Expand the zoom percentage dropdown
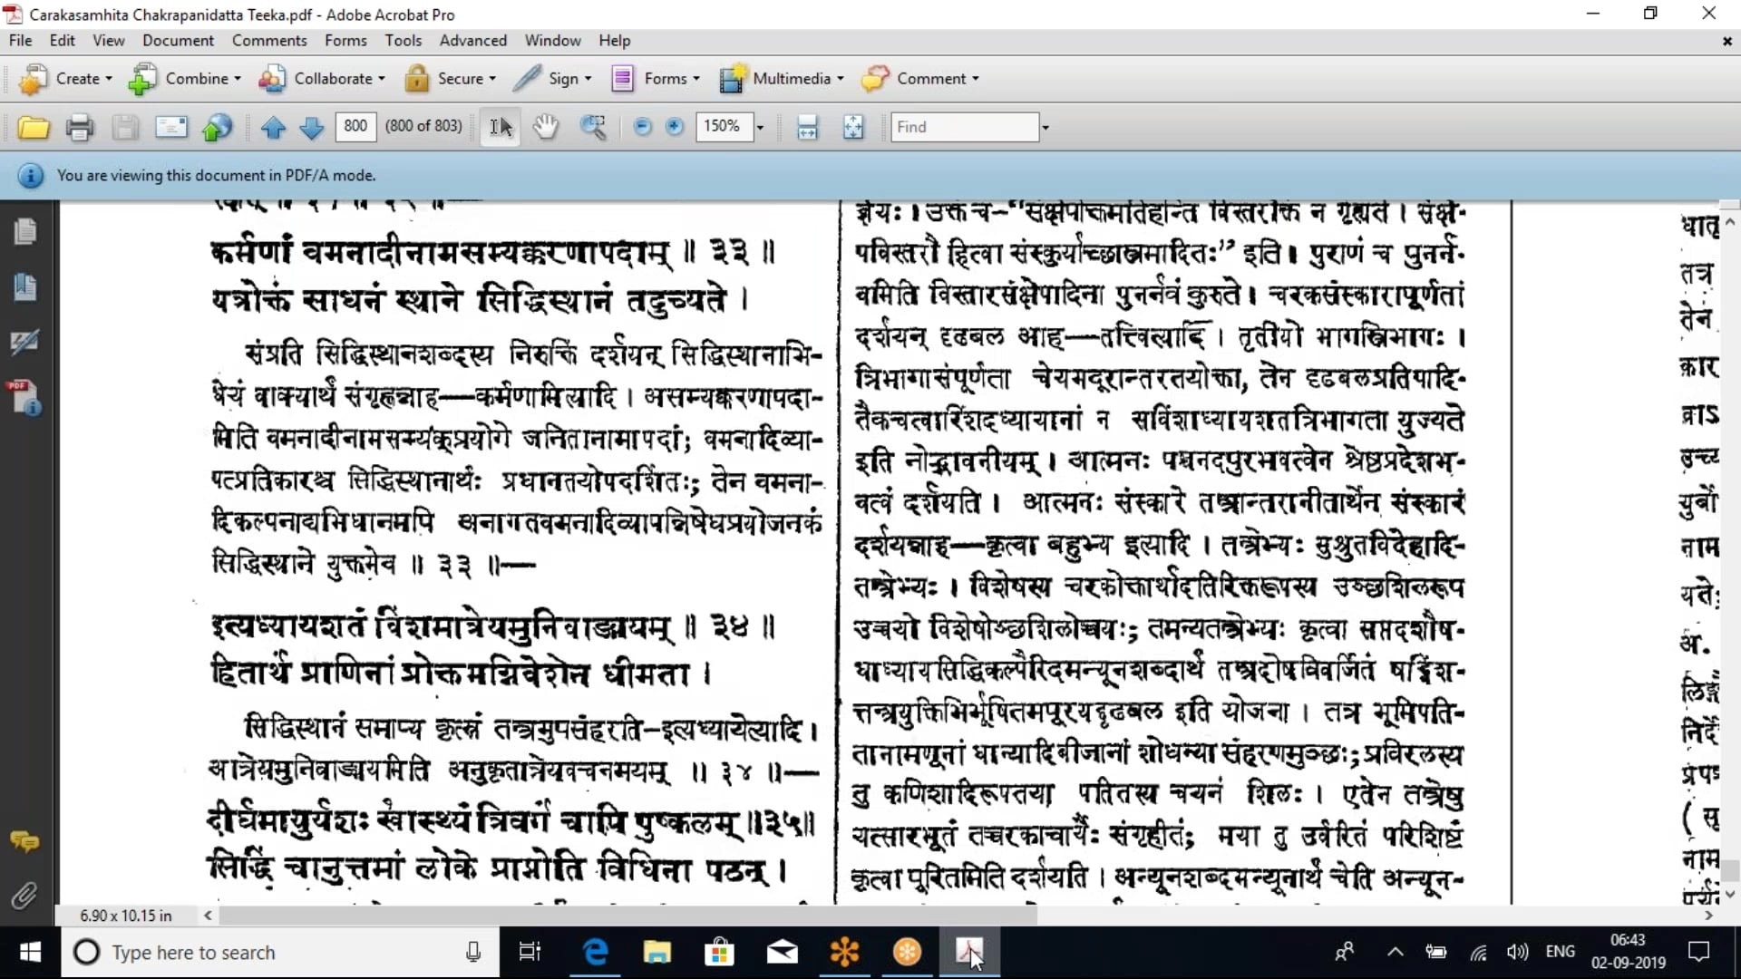This screenshot has width=1741, height=979. point(760,127)
